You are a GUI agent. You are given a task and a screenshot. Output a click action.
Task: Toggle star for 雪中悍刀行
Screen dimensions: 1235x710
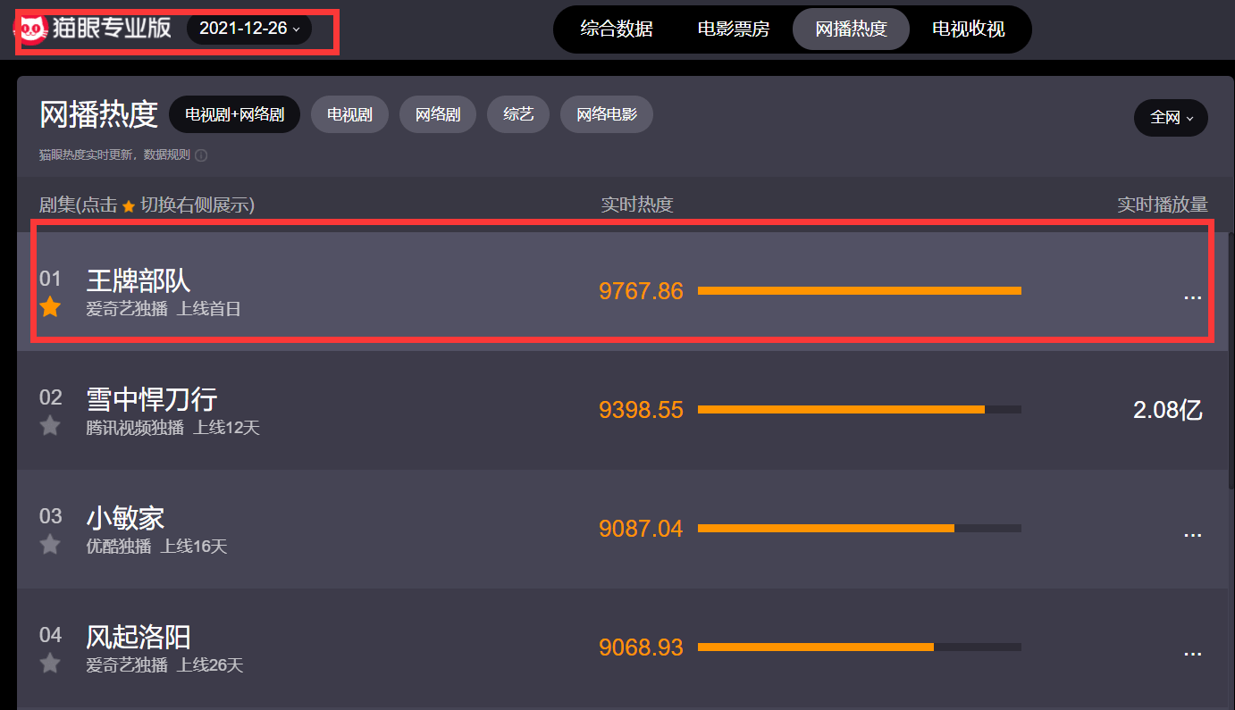(50, 426)
